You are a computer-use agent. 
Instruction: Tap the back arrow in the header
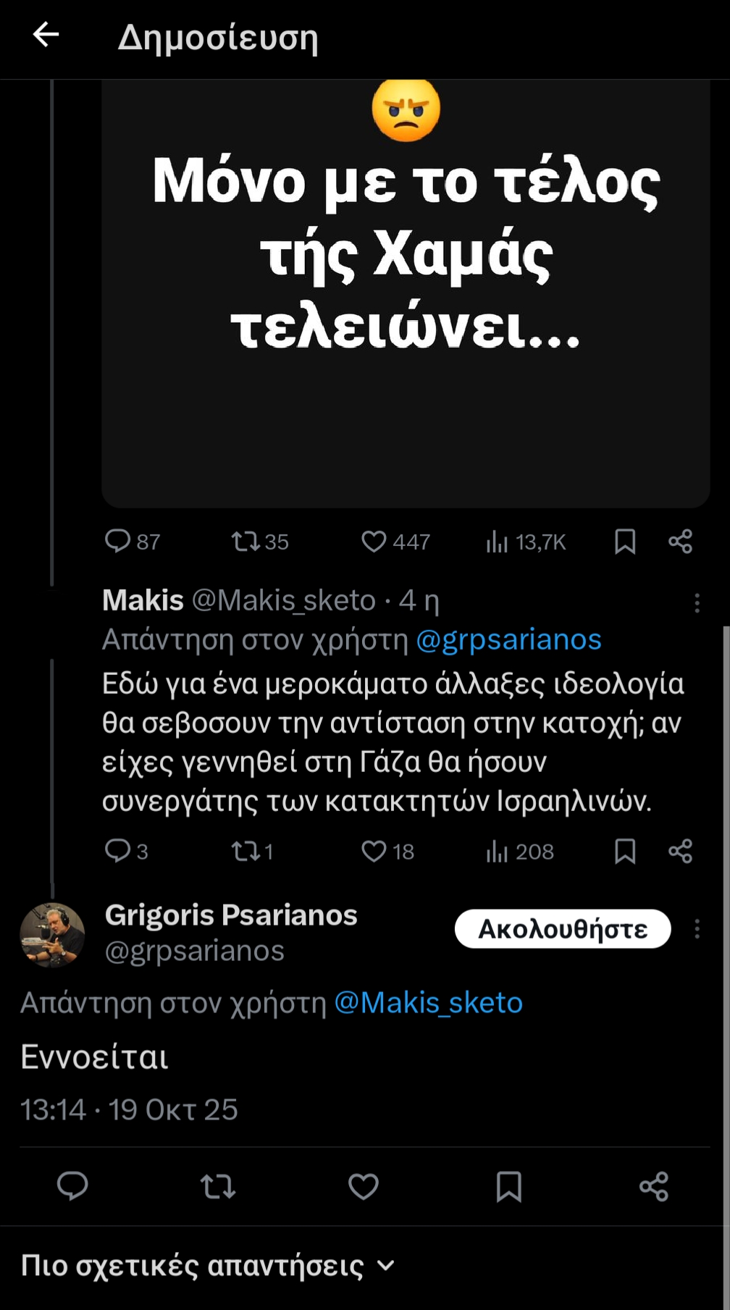tap(46, 35)
